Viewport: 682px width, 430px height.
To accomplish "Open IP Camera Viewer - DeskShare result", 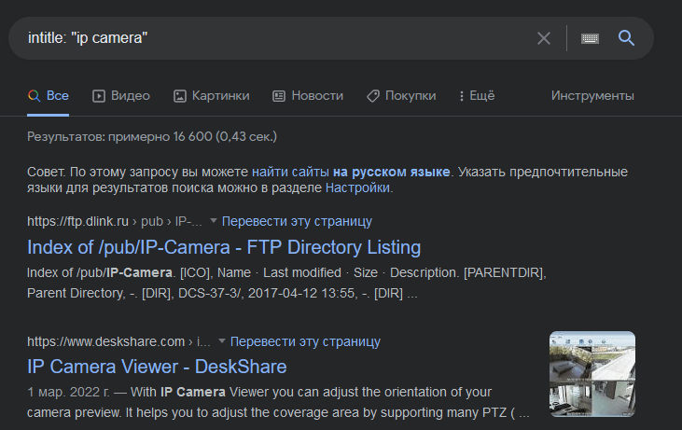I will click(157, 367).
